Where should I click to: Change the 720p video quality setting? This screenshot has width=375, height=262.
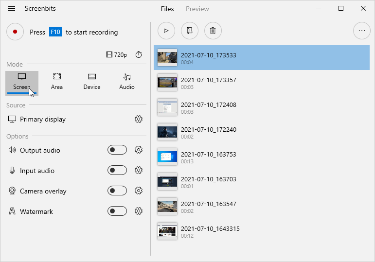click(116, 55)
